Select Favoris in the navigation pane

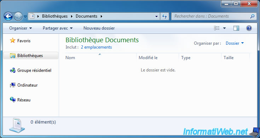click(x=24, y=41)
